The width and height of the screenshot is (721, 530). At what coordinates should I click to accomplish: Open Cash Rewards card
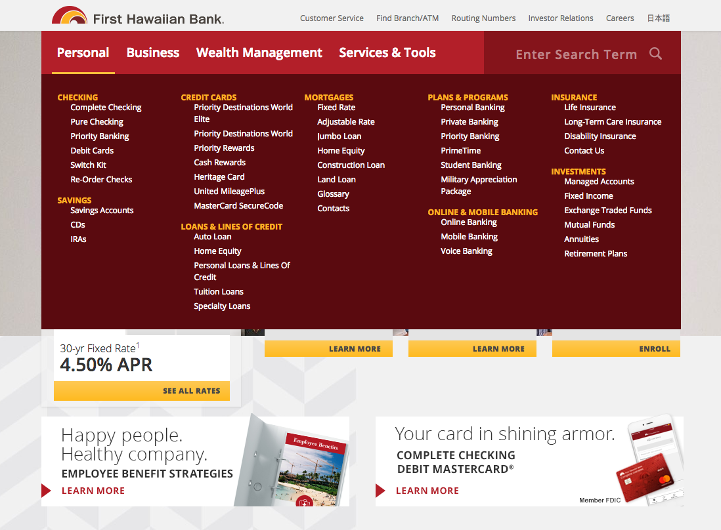point(220,163)
